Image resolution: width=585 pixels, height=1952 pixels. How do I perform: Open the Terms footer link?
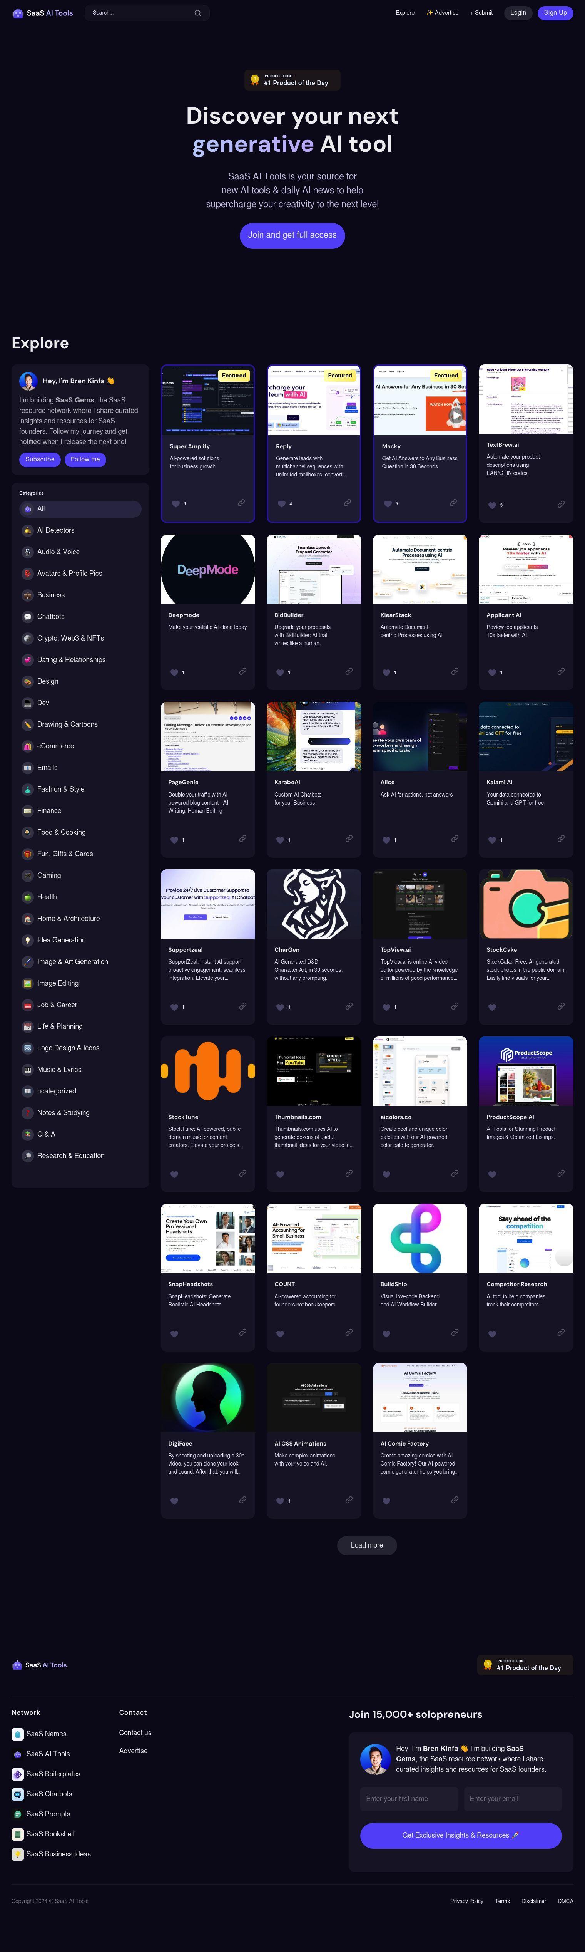click(x=503, y=1901)
